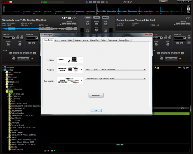Open the CONFIG button at top
193x154 pixels.
pyautogui.click(x=163, y=1)
